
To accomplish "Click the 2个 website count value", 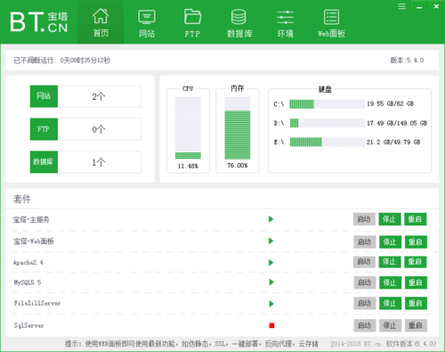I will pos(99,96).
